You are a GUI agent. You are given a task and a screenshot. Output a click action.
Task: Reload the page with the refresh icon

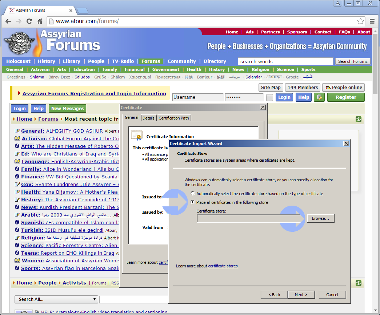(29, 21)
